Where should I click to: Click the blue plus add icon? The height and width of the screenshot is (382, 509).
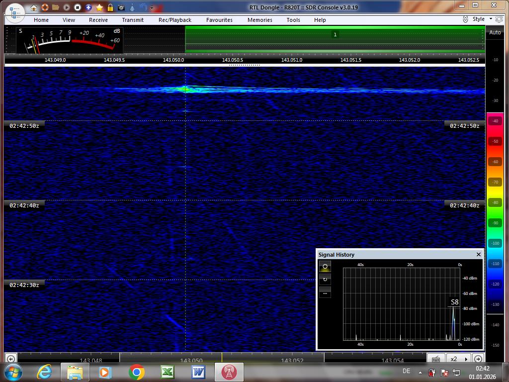pos(88,7)
